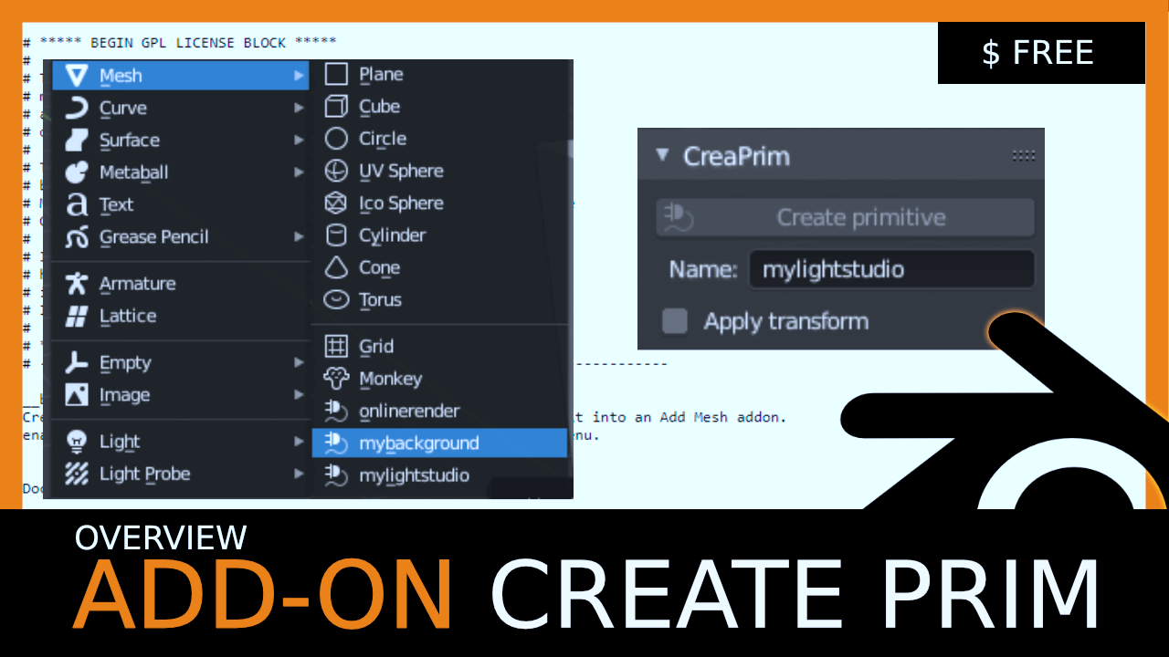Expand the Light Probe submenu
The height and width of the screenshot is (657, 1169).
(300, 474)
